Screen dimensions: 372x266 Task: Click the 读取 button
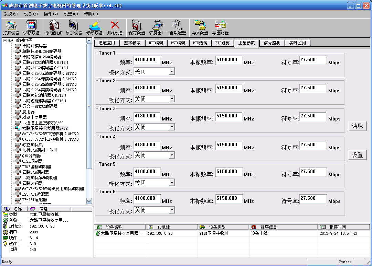click(x=357, y=126)
